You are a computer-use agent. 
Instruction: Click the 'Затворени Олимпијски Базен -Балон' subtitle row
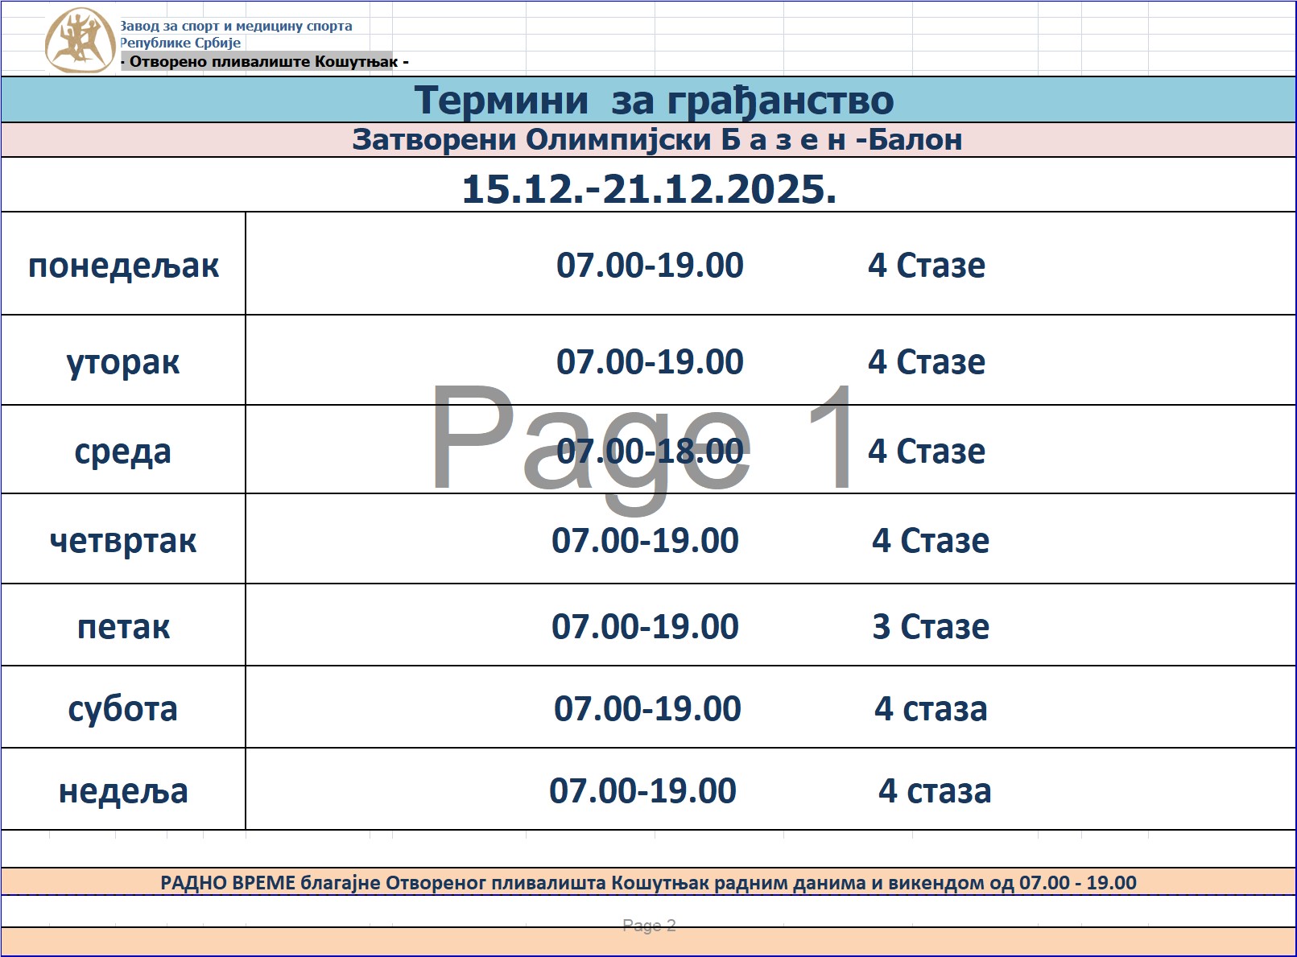[656, 140]
